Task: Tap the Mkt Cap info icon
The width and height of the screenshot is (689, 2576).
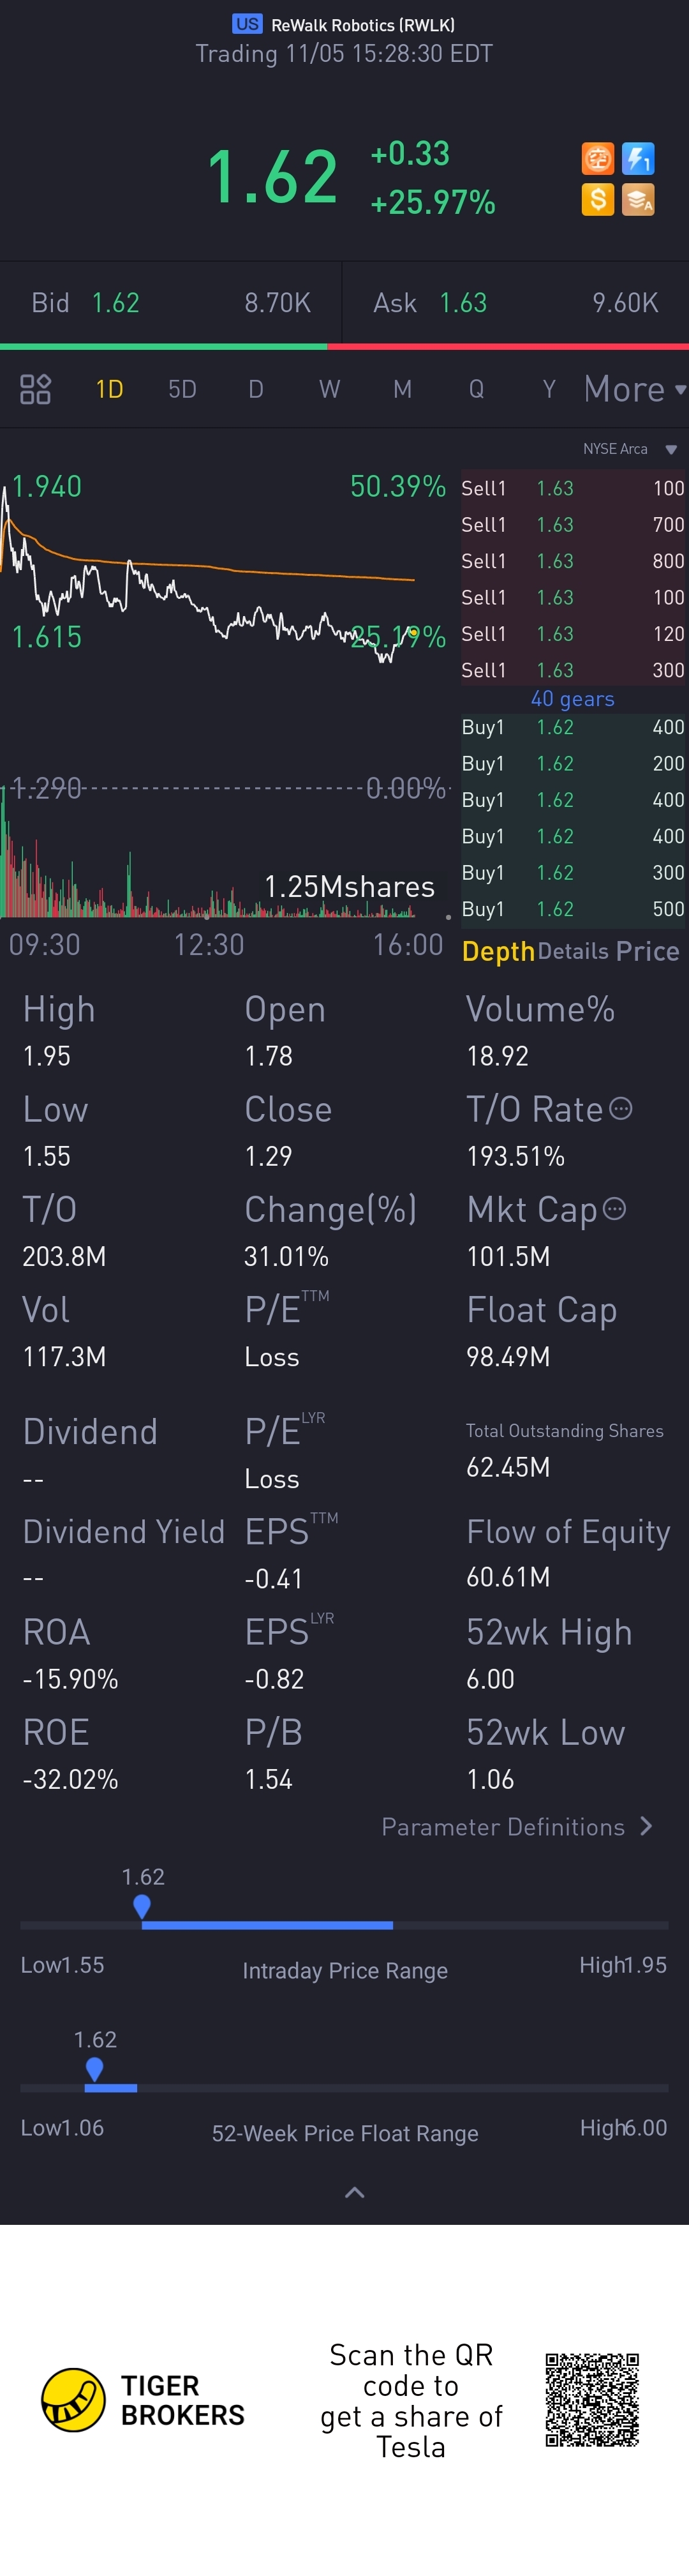Action: point(615,1208)
